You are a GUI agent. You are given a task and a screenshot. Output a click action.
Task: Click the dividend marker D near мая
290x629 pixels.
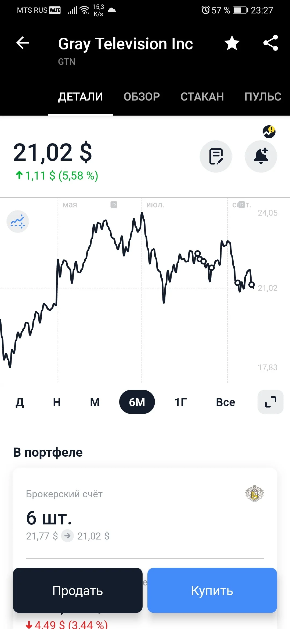tap(114, 205)
